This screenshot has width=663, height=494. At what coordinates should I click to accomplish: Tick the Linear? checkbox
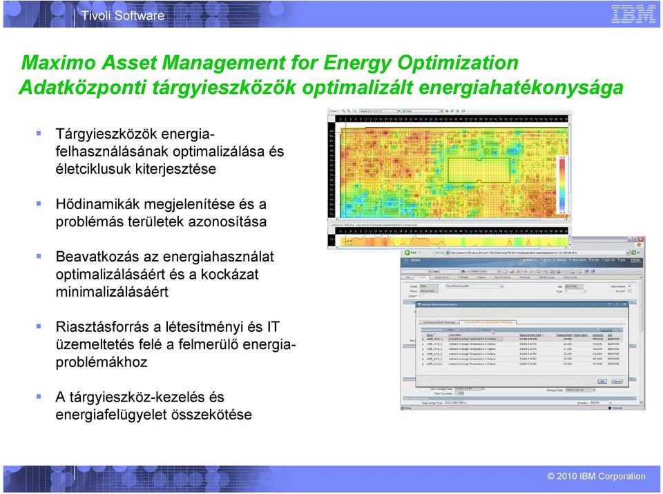[421, 296]
